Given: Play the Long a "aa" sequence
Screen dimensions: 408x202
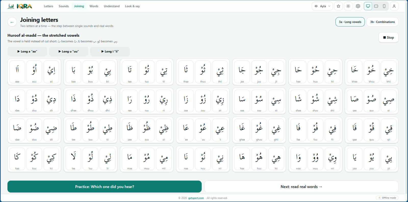Looking at the screenshot, I should tap(27, 51).
